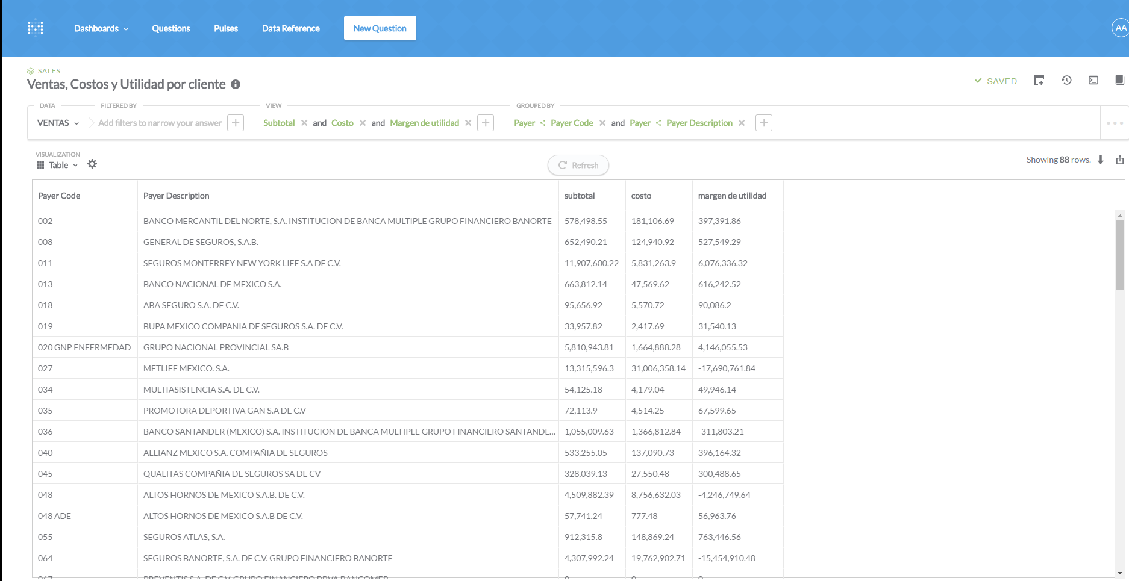Click costo value 1,366,812.84

[659, 432]
